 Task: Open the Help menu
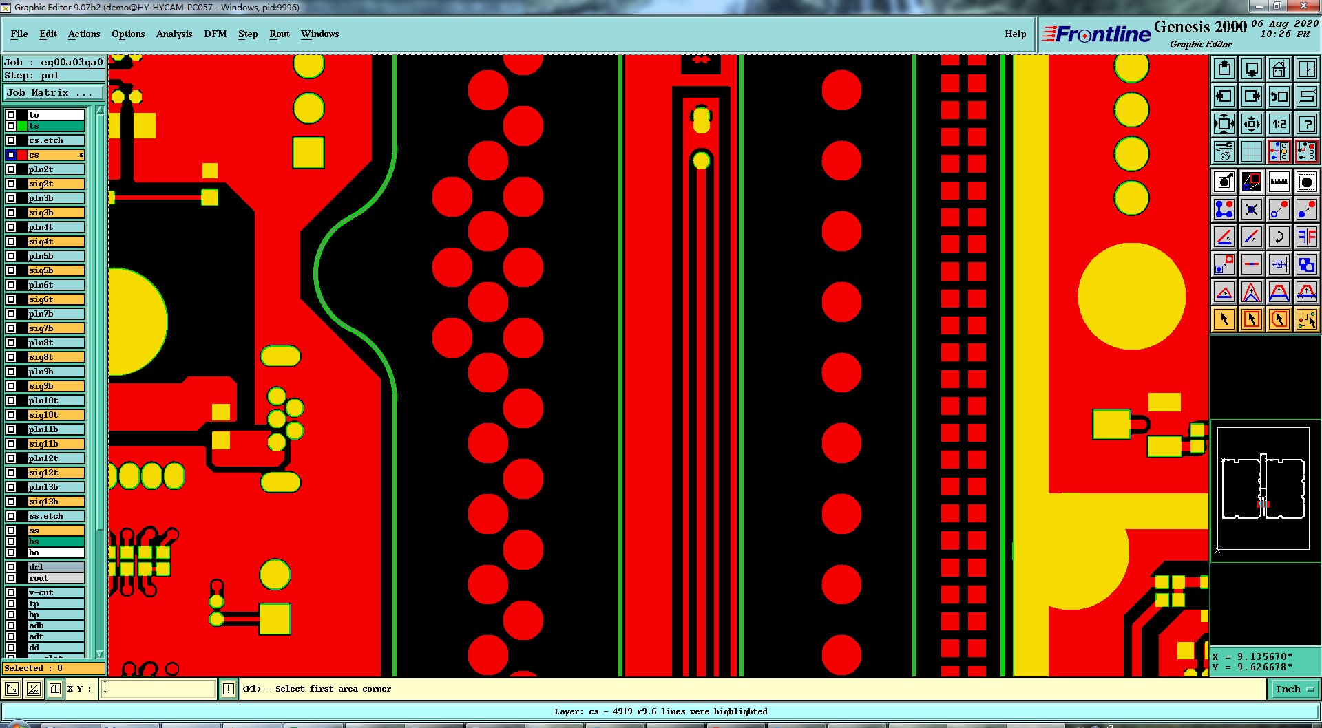pyautogui.click(x=1016, y=34)
